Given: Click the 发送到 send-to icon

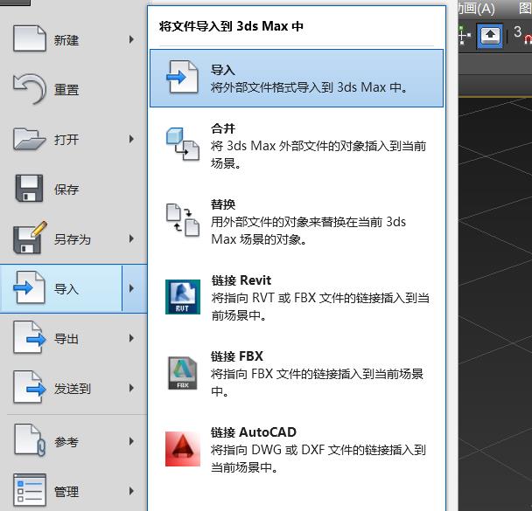Looking at the screenshot, I should click(30, 387).
